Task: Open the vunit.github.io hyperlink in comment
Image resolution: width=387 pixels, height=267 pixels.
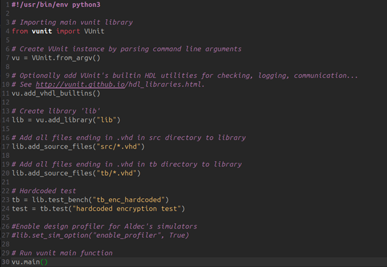Action: pyautogui.click(x=80, y=85)
